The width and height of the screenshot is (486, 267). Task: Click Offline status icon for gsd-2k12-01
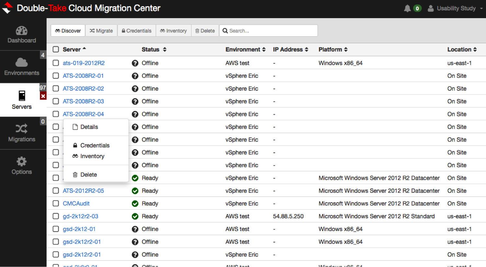pos(135,229)
